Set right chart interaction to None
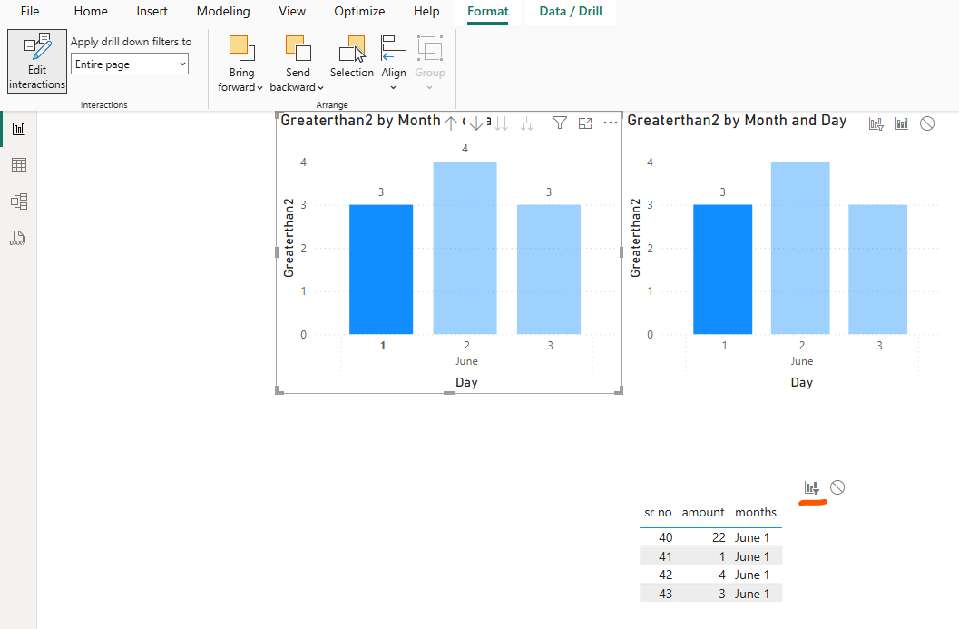Screen dimensions: 959x629 point(927,123)
